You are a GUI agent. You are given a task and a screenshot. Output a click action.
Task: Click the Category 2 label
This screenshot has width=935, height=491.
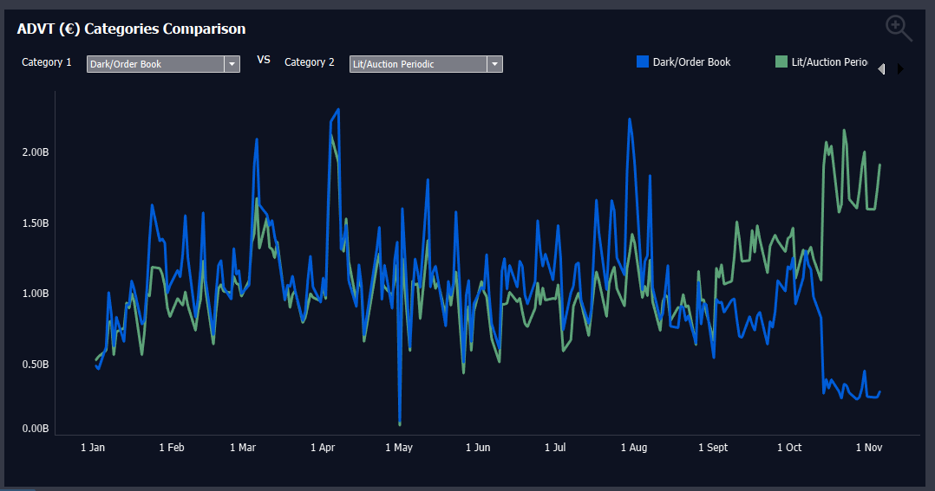pyautogui.click(x=310, y=62)
